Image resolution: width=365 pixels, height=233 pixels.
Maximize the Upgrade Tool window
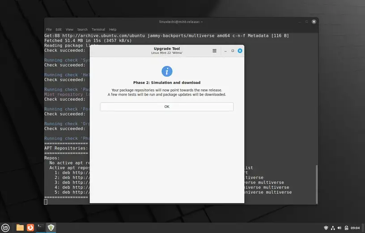click(x=233, y=50)
